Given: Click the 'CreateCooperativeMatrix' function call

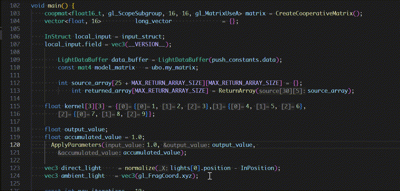Looking at the screenshot, I should tap(314, 13).
